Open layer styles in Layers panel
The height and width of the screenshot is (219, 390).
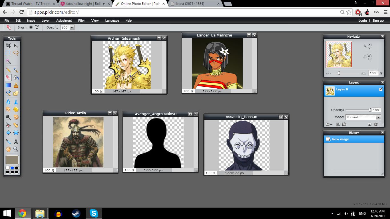(x=344, y=124)
